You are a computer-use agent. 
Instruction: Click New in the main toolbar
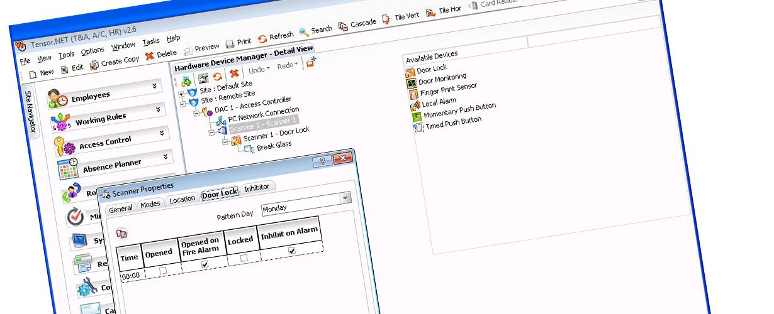pyautogui.click(x=42, y=73)
